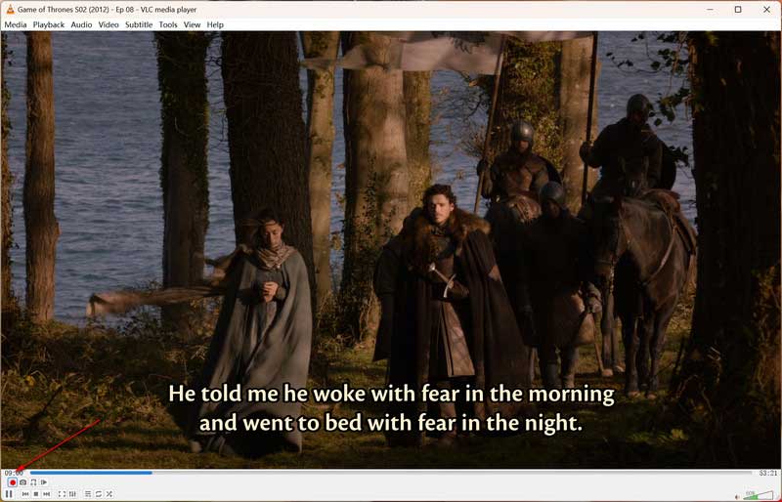782x502 pixels.
Task: Take a snapshot with the camera icon
Action: (22, 482)
